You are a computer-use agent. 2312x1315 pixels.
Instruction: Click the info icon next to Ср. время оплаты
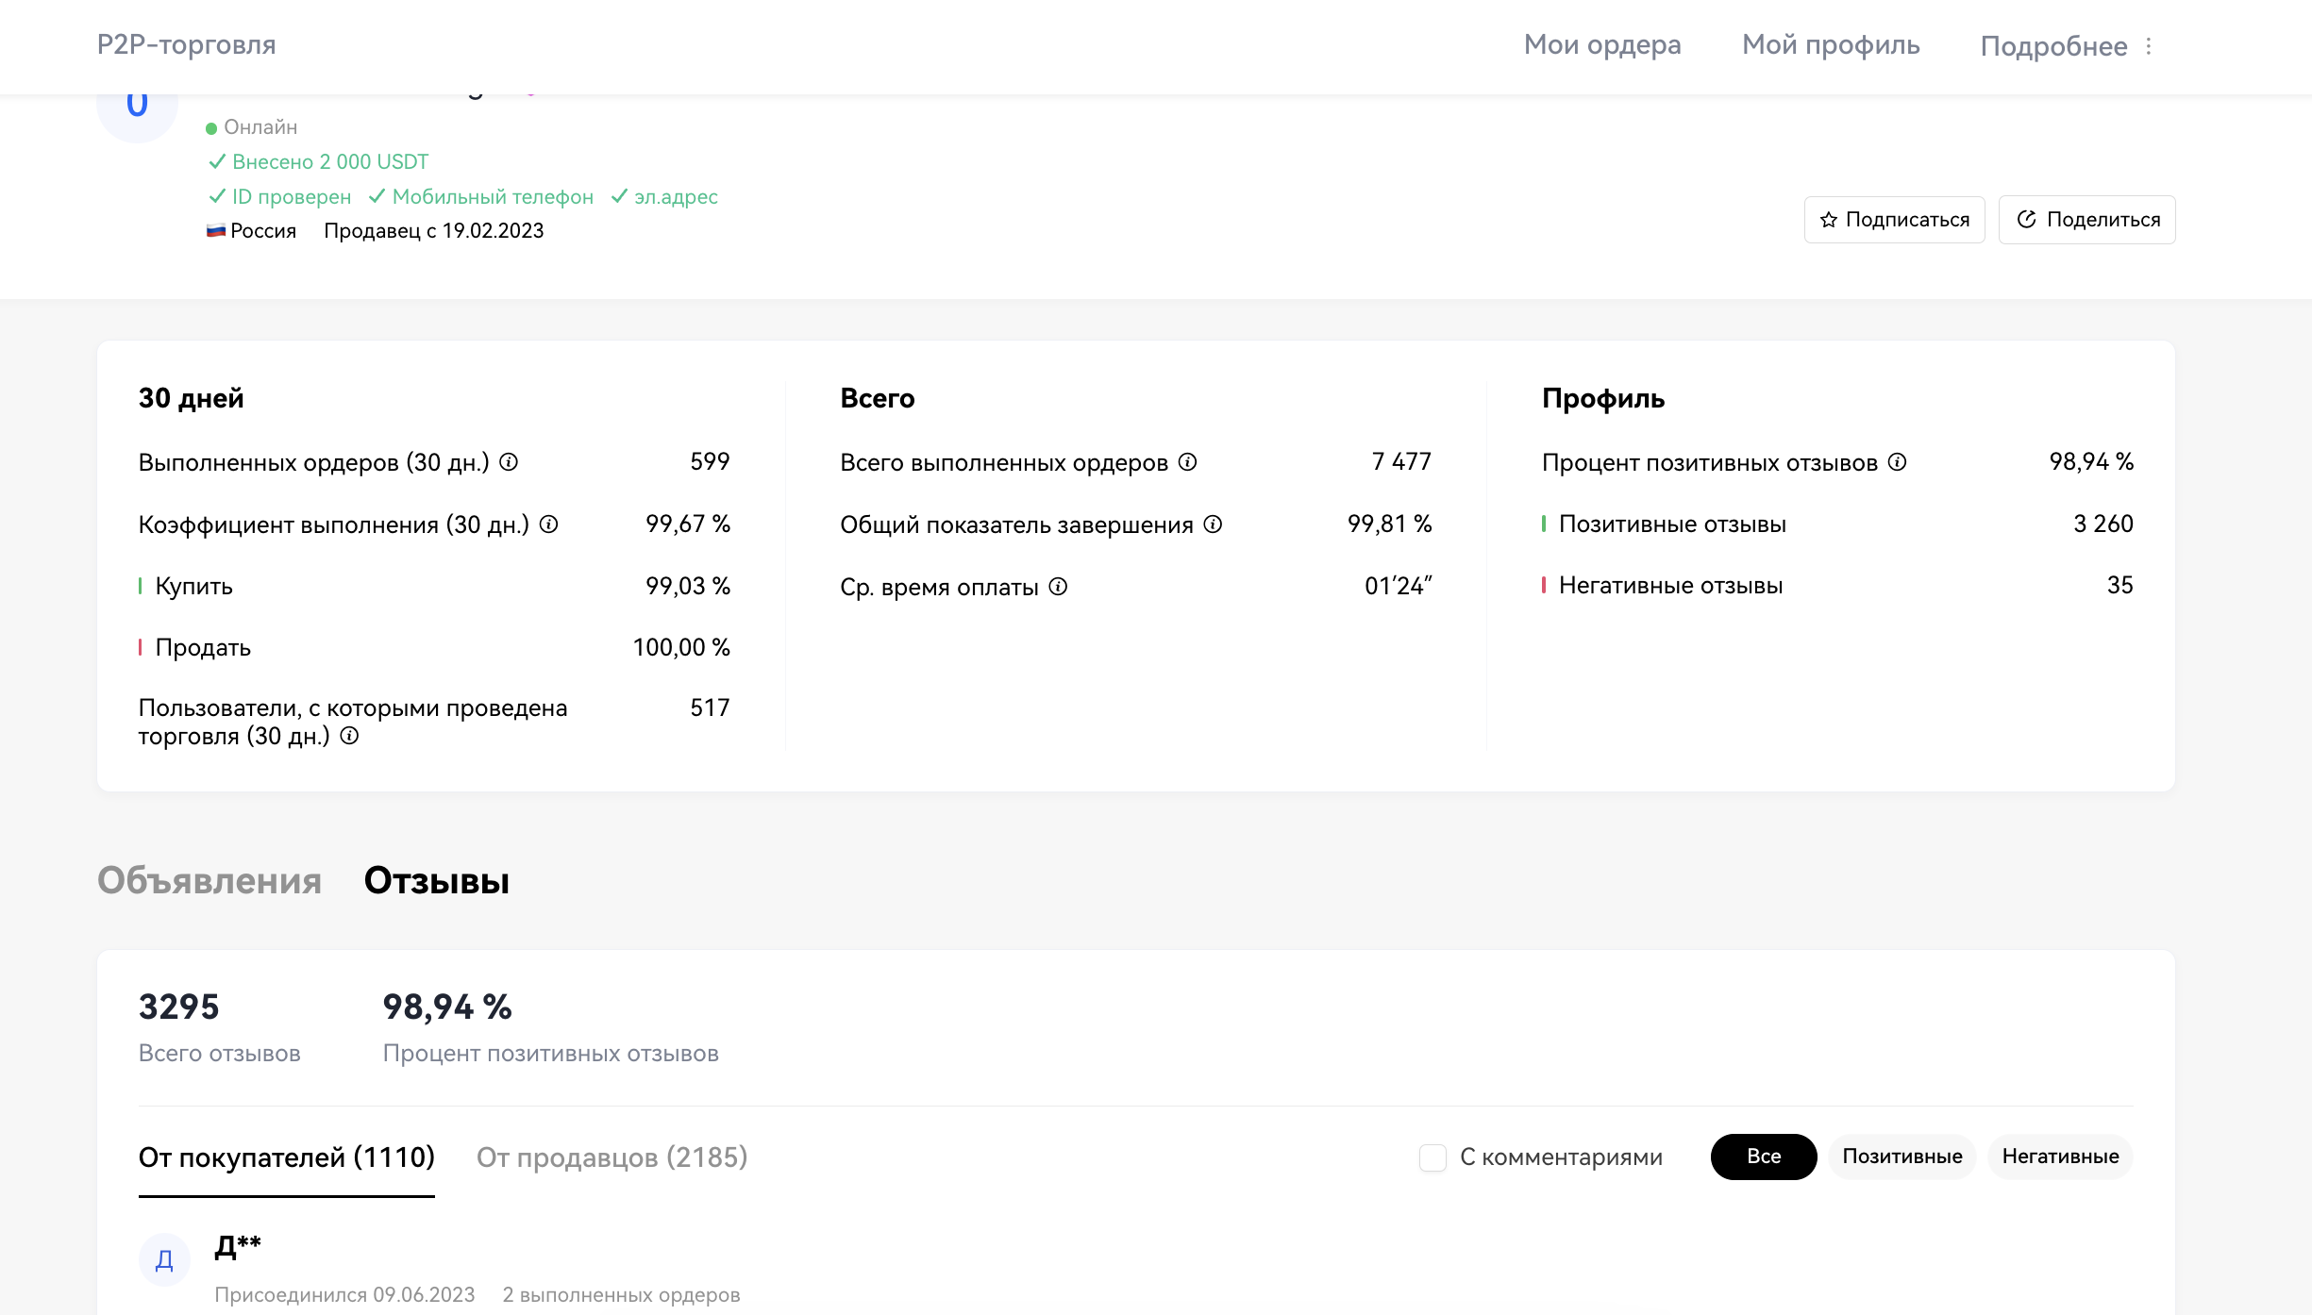(1059, 587)
